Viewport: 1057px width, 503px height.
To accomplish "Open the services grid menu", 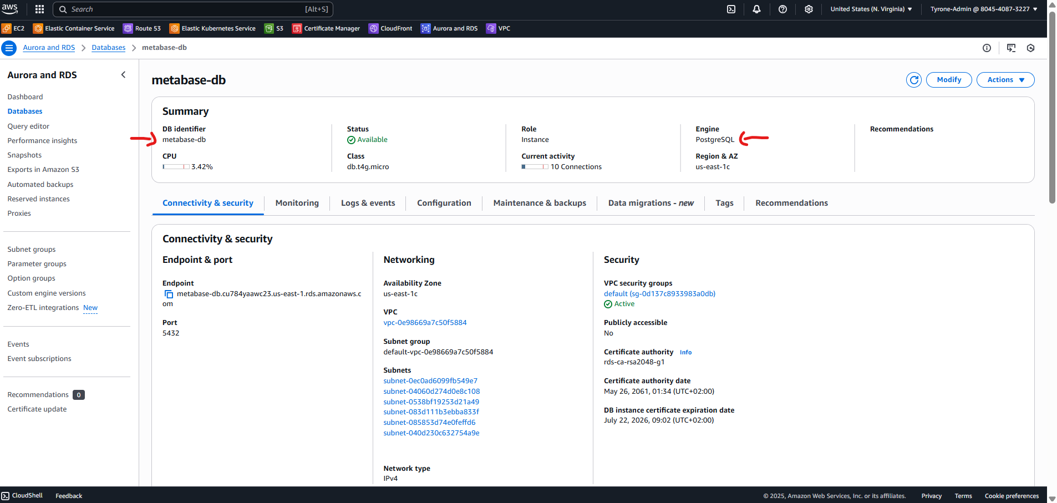I will (x=39, y=9).
